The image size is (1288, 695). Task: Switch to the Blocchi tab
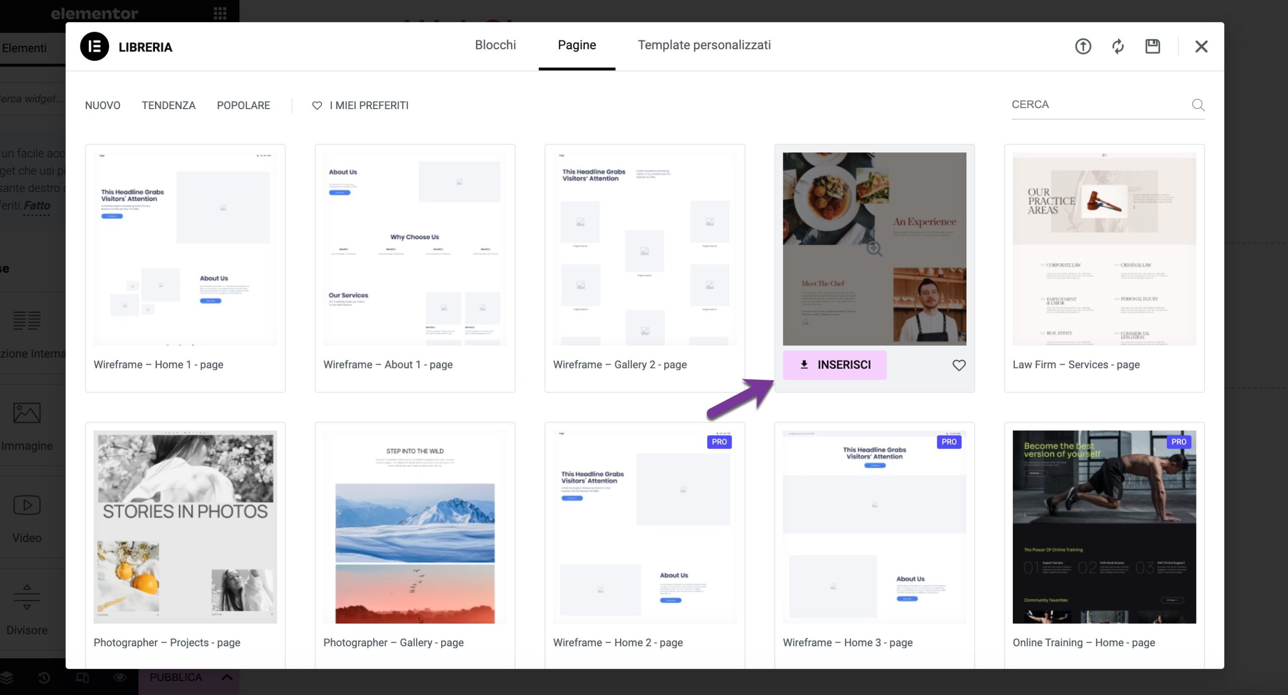coord(495,45)
